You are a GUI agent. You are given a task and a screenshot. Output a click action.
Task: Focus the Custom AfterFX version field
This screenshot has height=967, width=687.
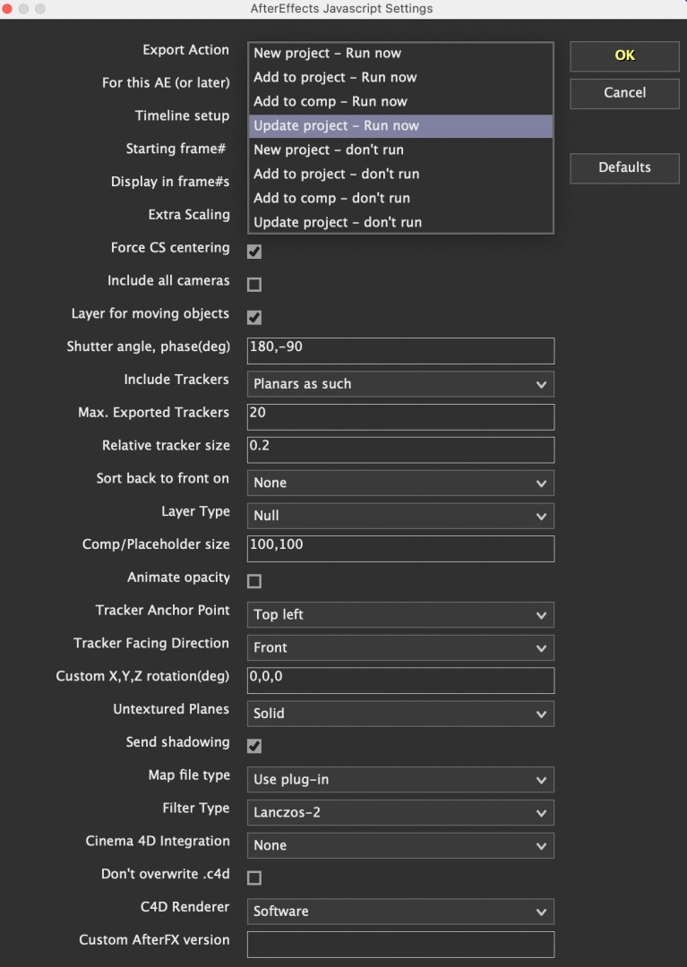pyautogui.click(x=400, y=944)
